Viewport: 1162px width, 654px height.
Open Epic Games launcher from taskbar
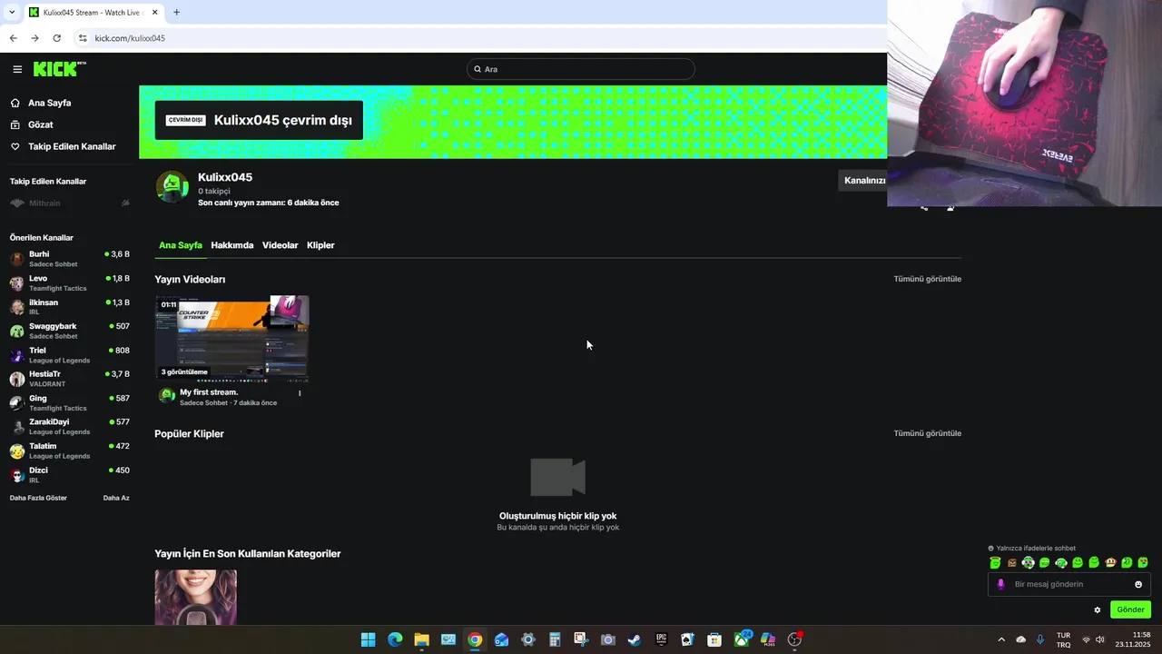pyautogui.click(x=661, y=639)
